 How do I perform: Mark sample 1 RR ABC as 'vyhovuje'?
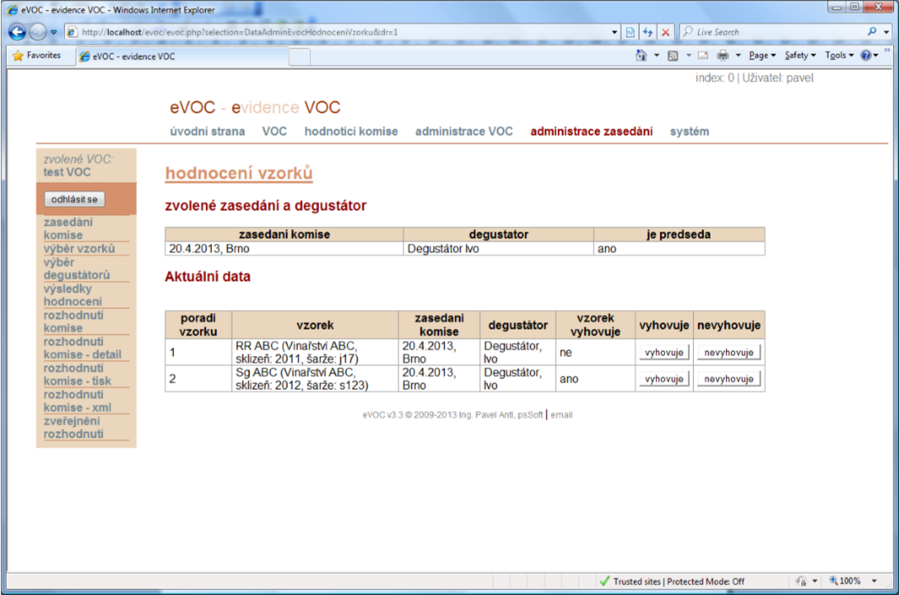664,353
